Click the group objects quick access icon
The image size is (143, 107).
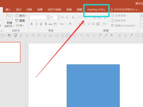[137, 35]
